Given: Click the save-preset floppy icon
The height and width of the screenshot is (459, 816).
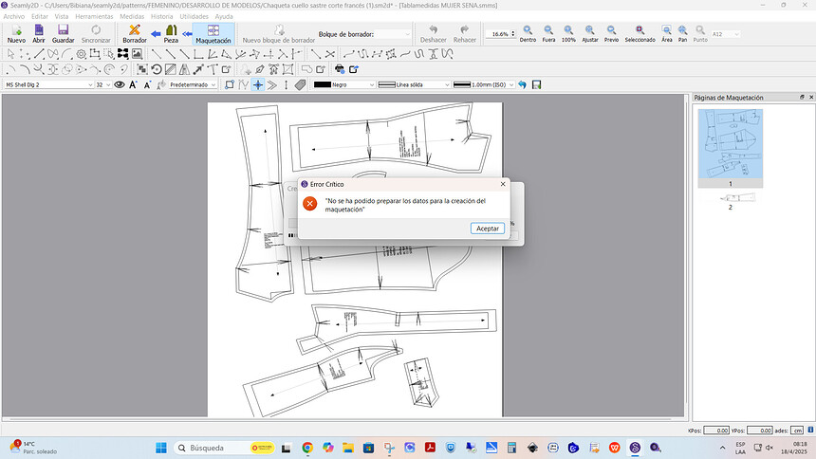Looking at the screenshot, I should pyautogui.click(x=536, y=84).
